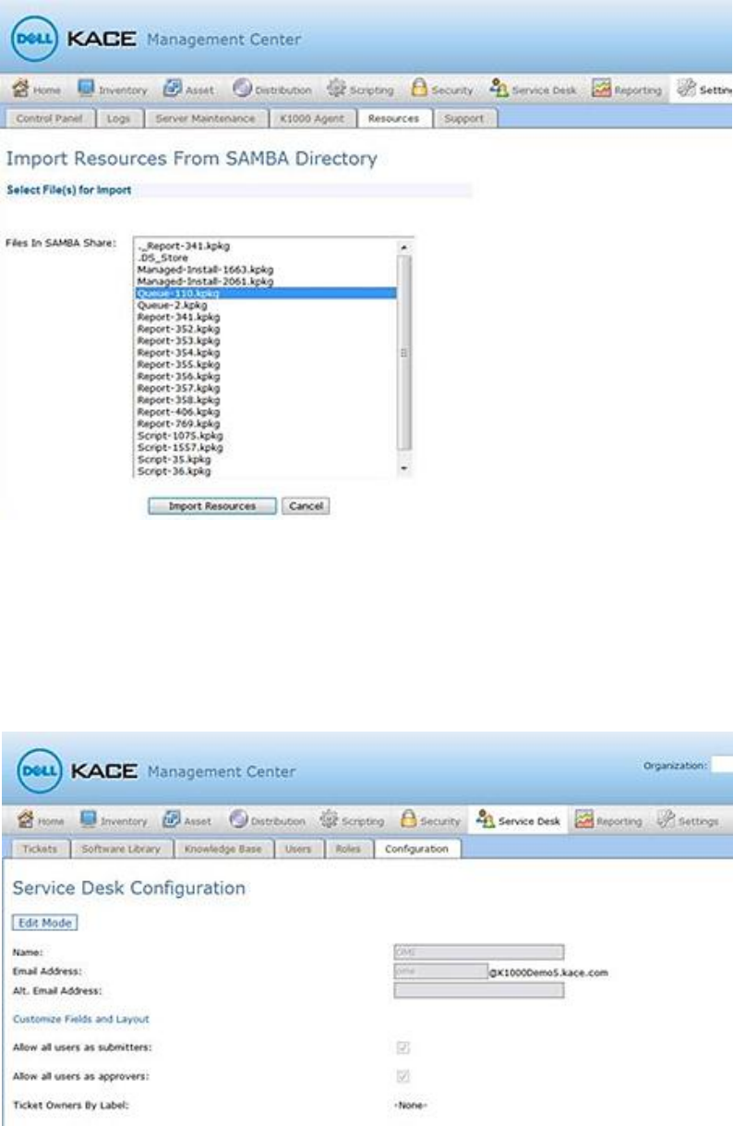Viewport: 733px width, 1126px height.
Task: Open the Server Maintenance tab
Action: coord(205,118)
